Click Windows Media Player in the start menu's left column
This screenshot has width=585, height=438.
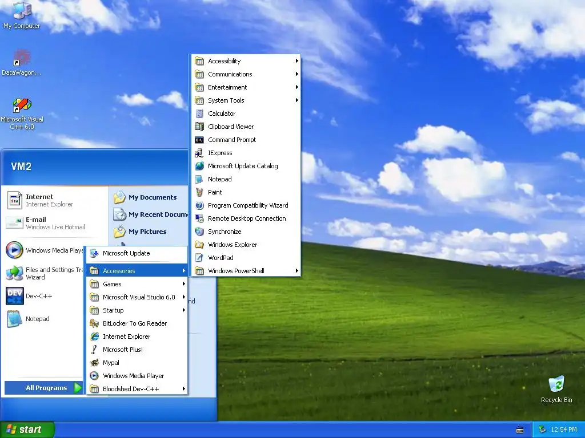[45, 250]
